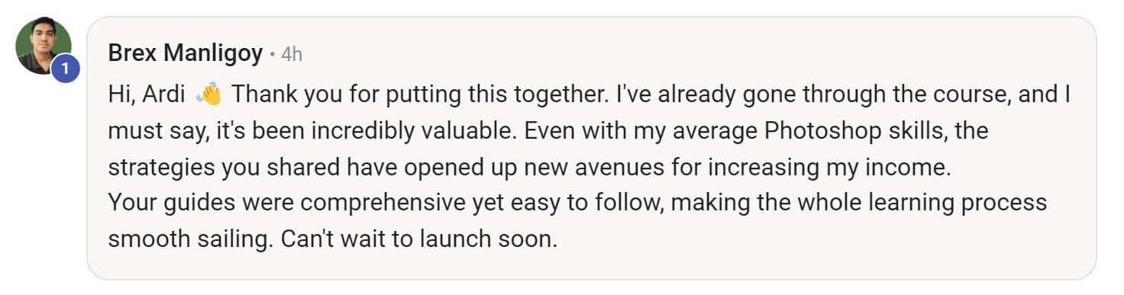Click the word strategies in the comment
1124x295 pixels.
[161, 167]
